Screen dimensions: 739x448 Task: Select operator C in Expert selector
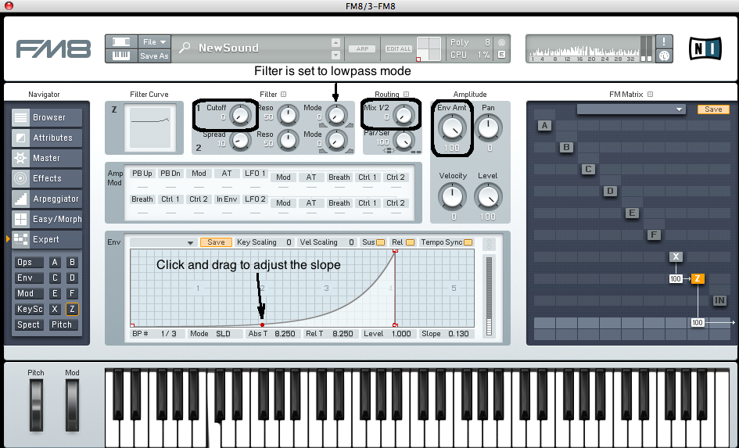point(55,278)
